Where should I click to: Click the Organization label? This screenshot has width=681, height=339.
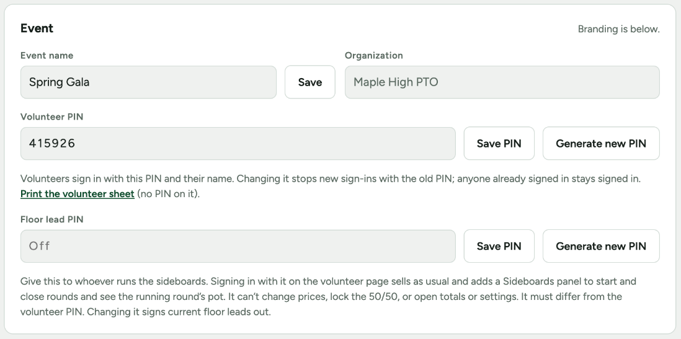tap(373, 56)
